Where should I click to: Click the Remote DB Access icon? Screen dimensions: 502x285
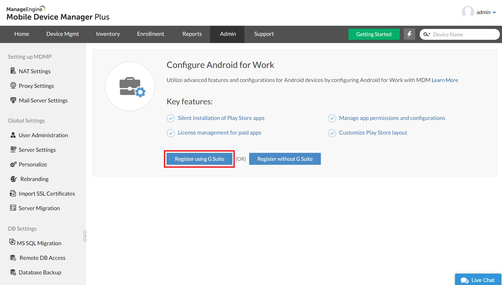[13, 258]
